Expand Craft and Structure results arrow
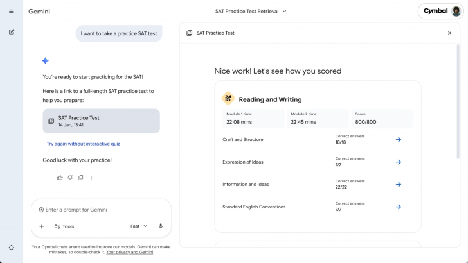The height and width of the screenshot is (263, 468). (399, 139)
